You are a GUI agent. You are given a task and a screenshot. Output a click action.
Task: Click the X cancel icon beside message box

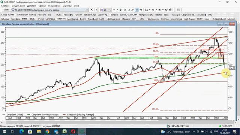click(x=91, y=10)
